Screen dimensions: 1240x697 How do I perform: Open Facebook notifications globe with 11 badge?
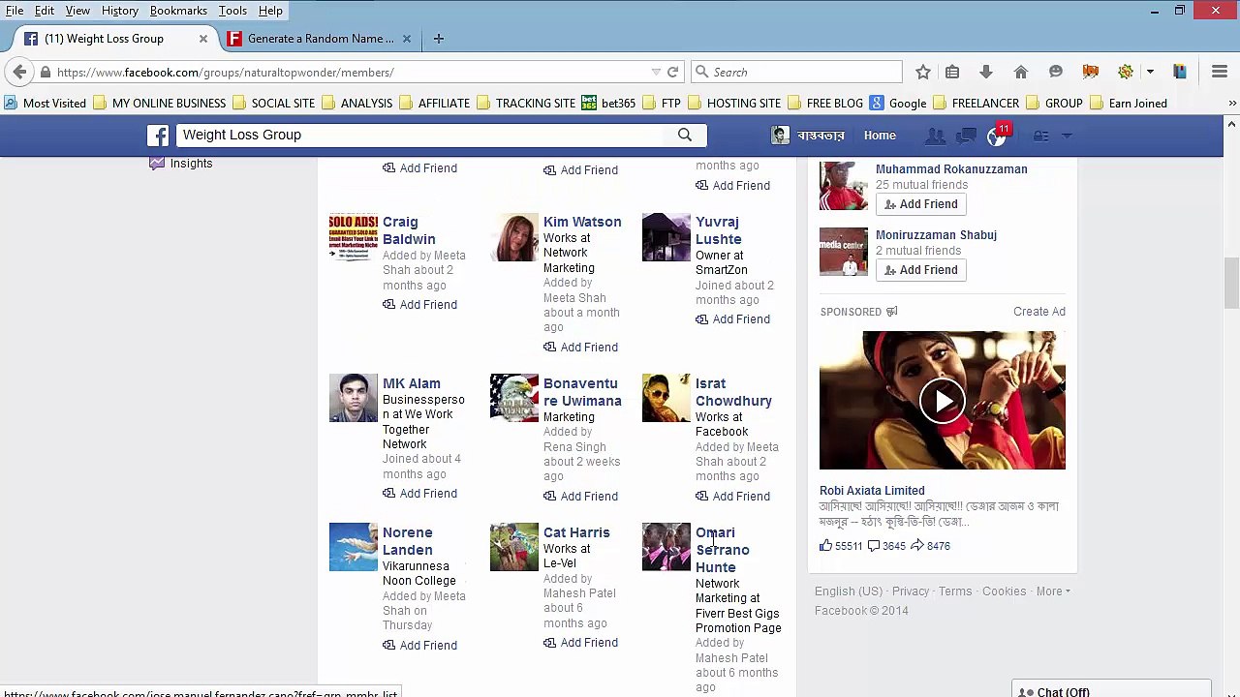997,136
